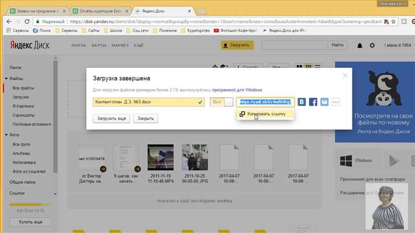415x233 pixels.
Task: Open notifications bell icon
Action: coord(360,45)
